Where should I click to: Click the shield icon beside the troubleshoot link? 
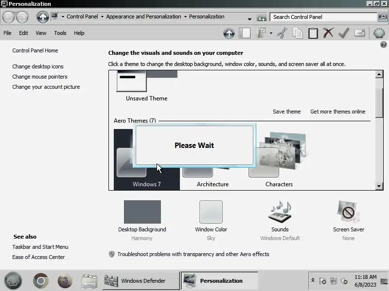pos(112,254)
